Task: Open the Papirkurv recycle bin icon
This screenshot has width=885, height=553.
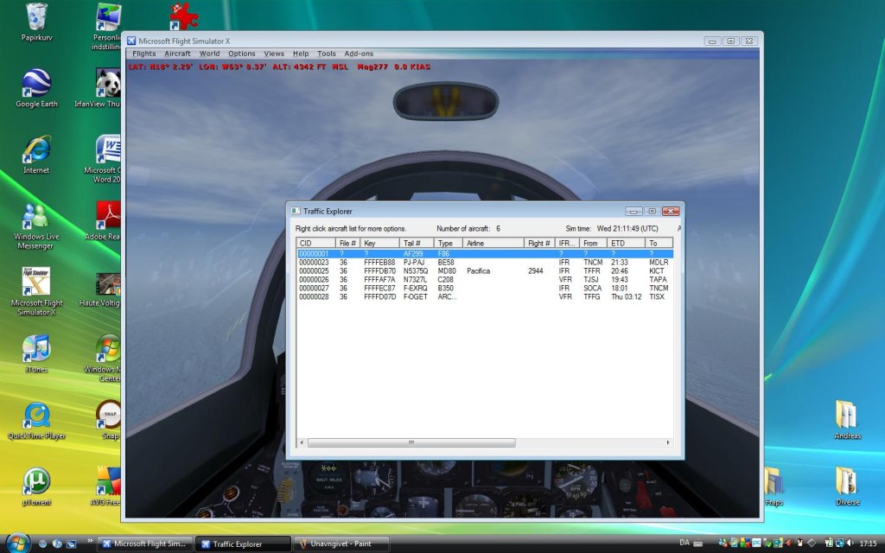Action: tap(36, 17)
